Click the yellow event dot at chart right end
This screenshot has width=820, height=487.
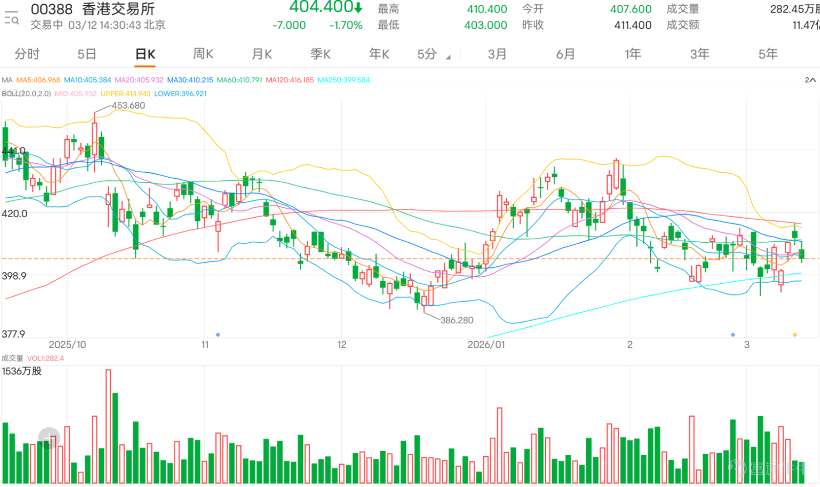coord(795,335)
